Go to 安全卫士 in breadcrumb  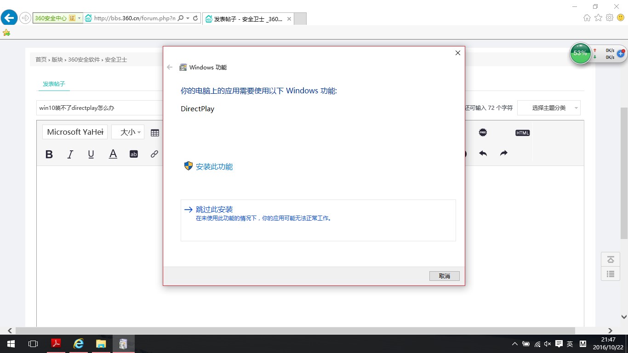tap(116, 59)
